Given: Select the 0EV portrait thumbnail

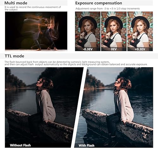Looking at the screenshot, I should point(114,31).
